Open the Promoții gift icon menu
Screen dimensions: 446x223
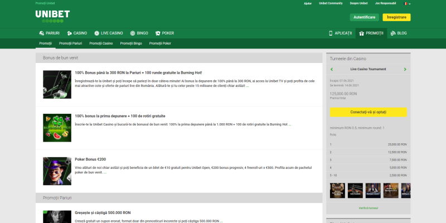point(371,33)
